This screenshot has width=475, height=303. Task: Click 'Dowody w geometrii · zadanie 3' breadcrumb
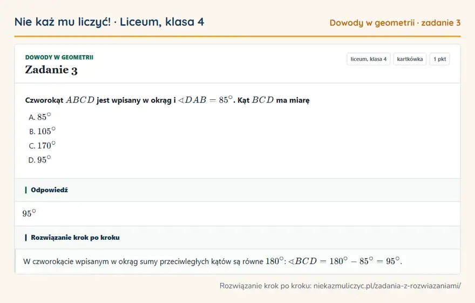[395, 23]
